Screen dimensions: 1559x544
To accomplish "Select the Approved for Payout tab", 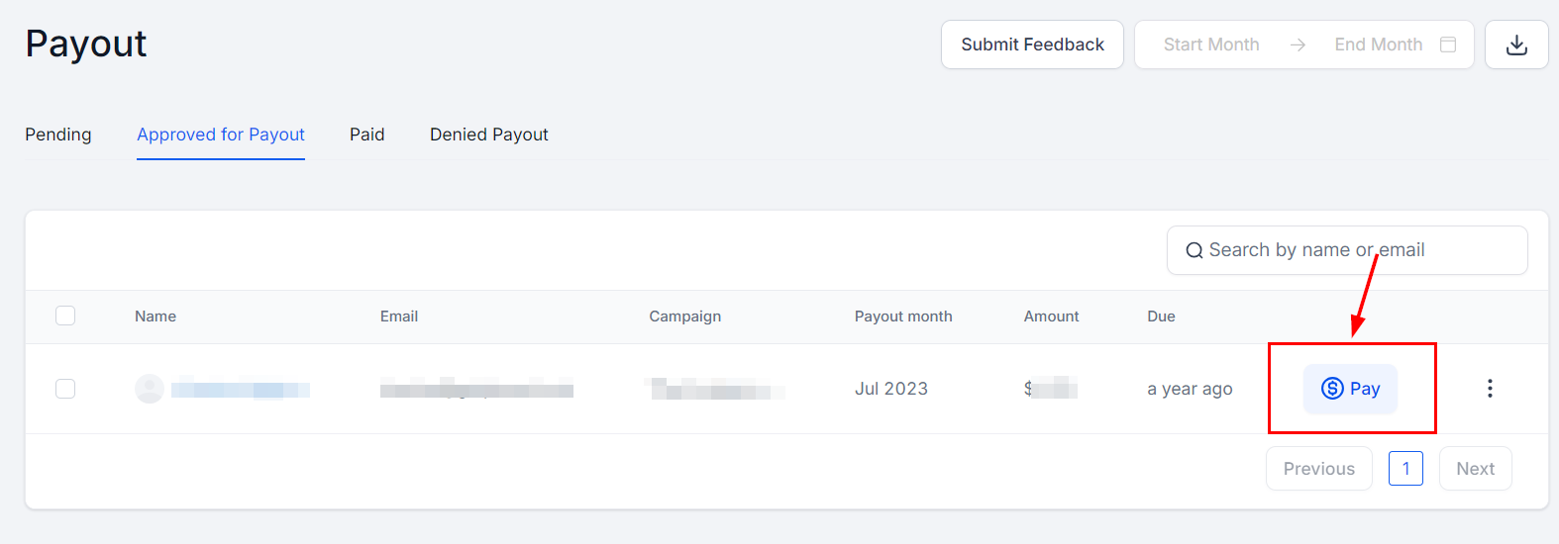I will point(221,135).
